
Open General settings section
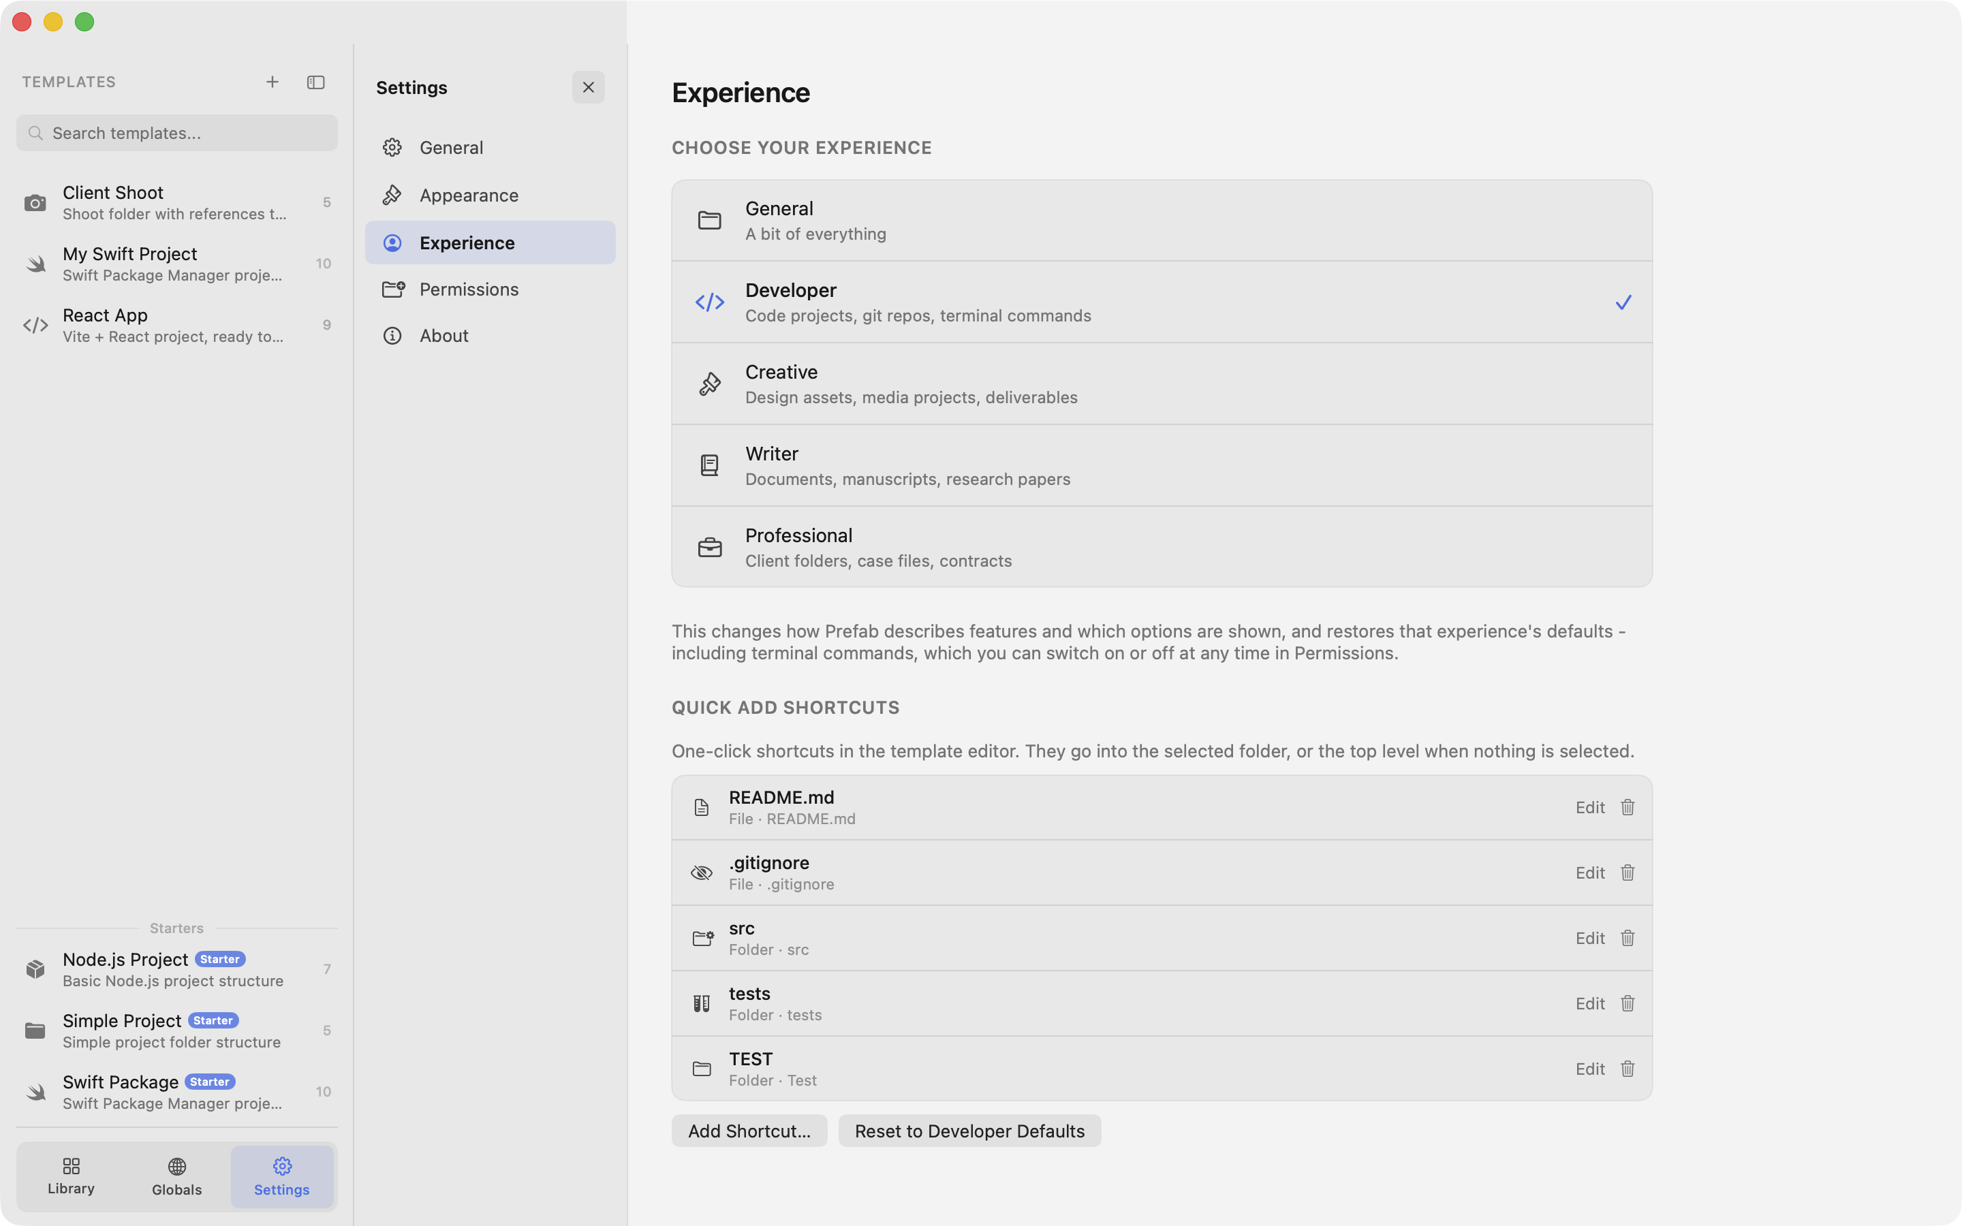point(490,148)
